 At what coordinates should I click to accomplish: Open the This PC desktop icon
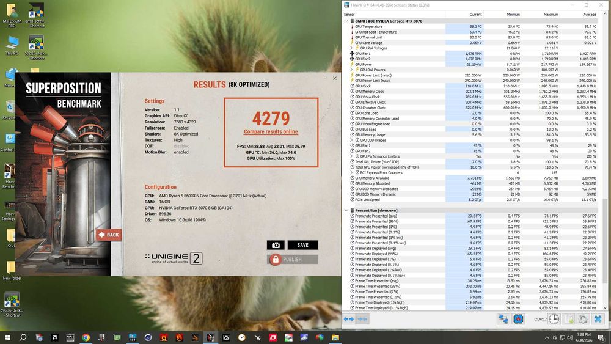point(12,46)
